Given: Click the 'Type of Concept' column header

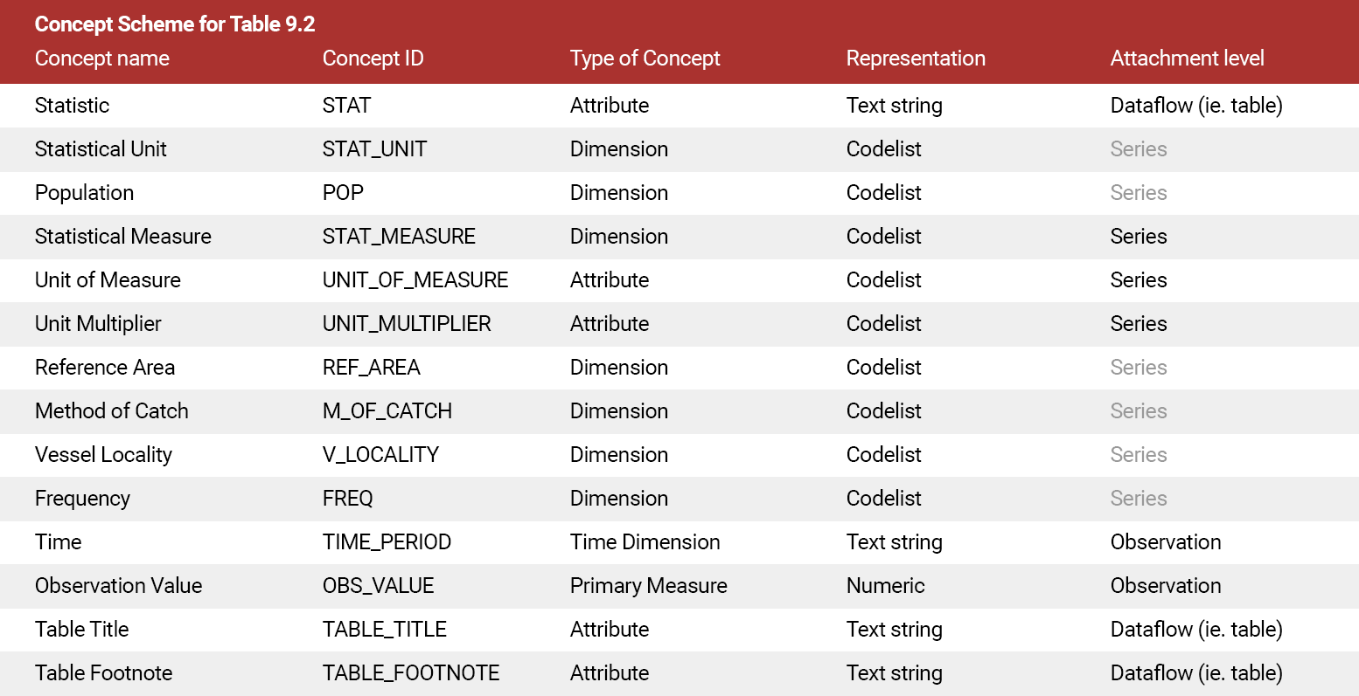Looking at the screenshot, I should (645, 59).
